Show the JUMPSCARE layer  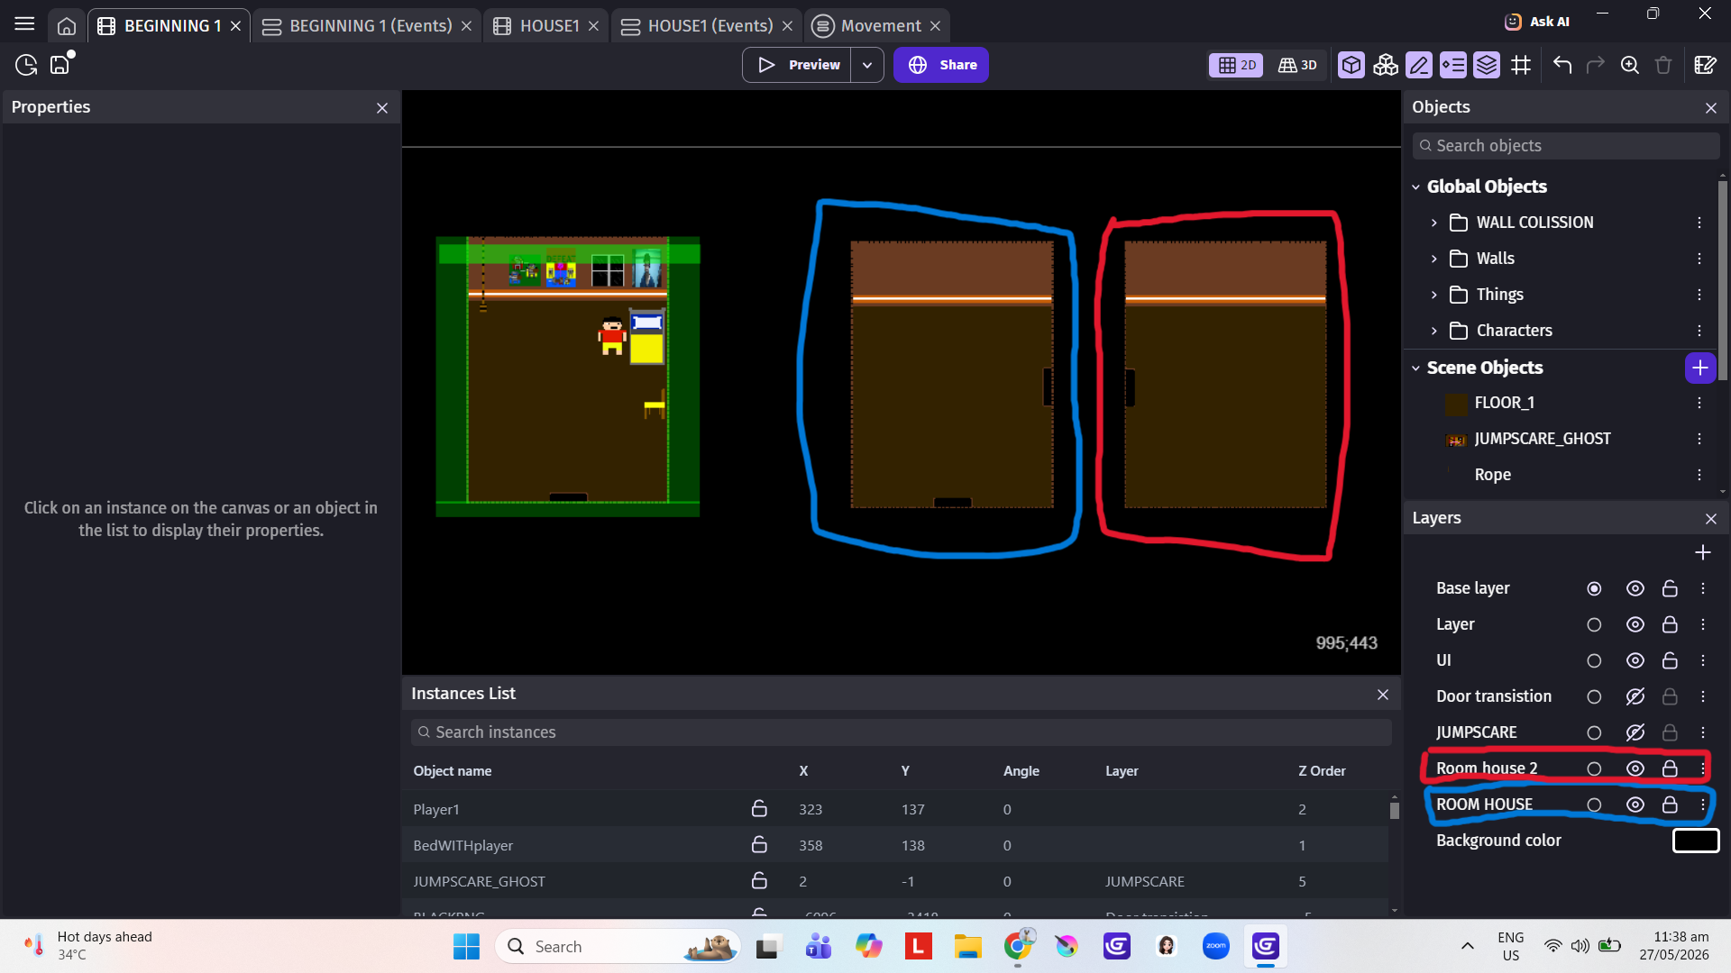click(1635, 732)
